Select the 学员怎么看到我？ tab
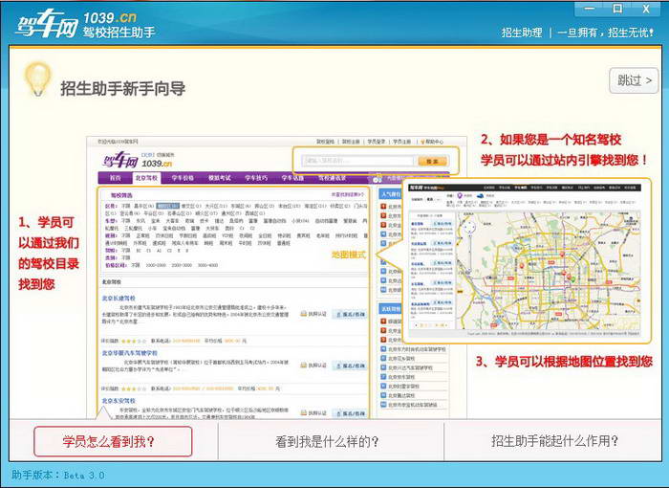 113,441
